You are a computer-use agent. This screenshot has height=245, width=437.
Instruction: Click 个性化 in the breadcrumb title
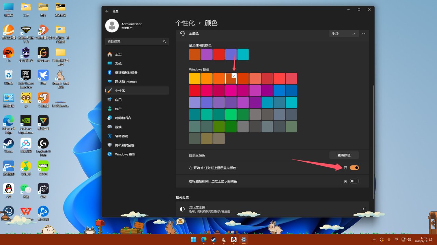[x=185, y=23]
